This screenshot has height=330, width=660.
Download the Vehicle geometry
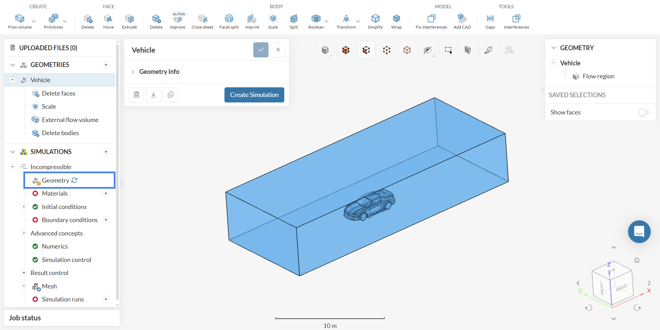[x=154, y=95]
